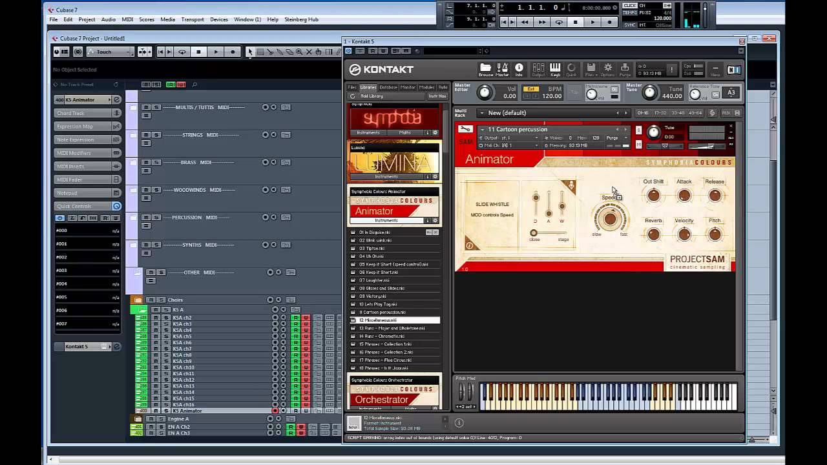Click the info circle in Kontakt footer

click(x=459, y=423)
